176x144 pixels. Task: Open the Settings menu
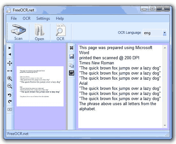(43, 18)
